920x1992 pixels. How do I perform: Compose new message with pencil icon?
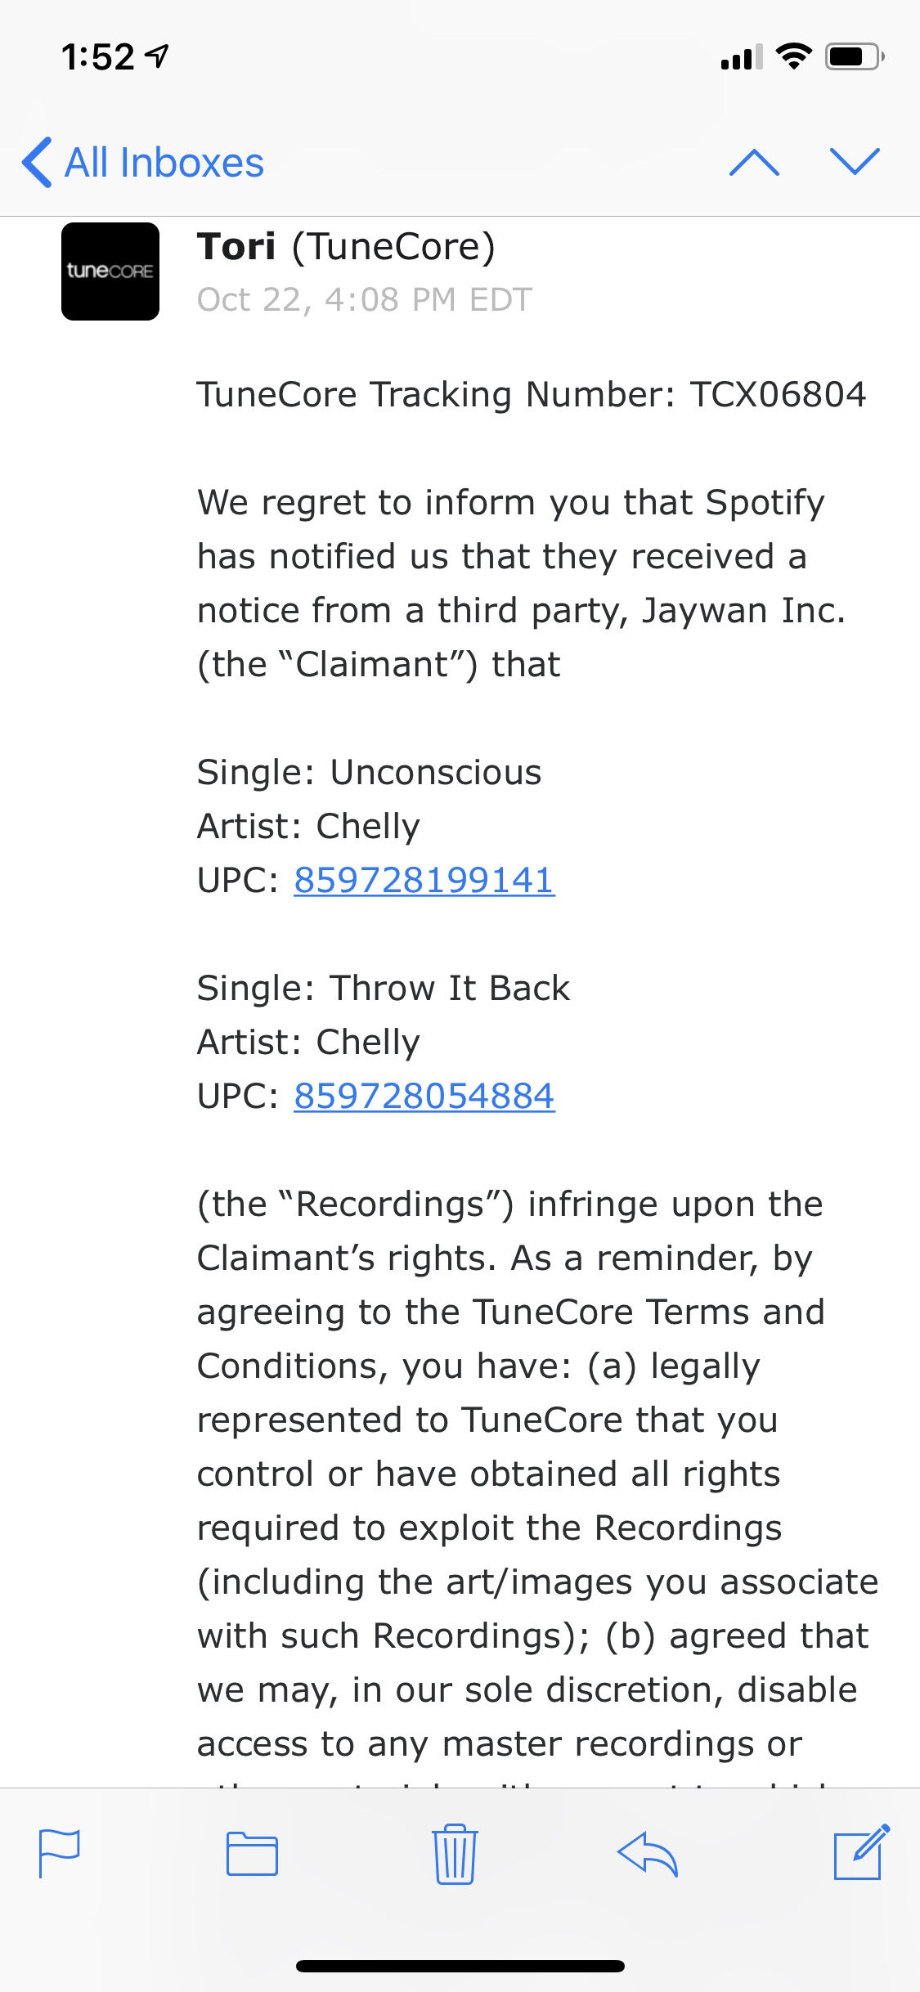point(861,1851)
